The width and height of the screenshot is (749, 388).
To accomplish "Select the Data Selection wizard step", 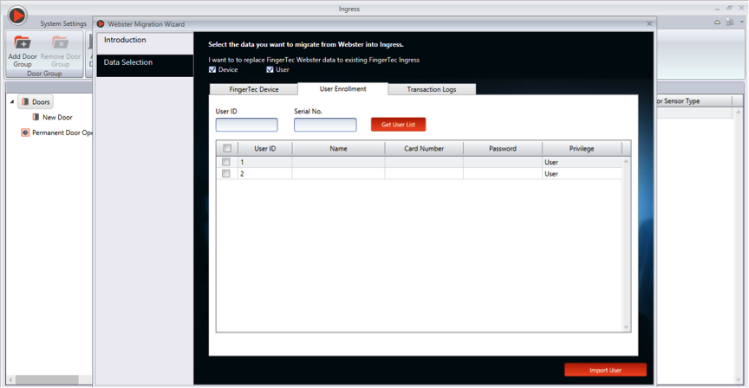I will (x=145, y=65).
